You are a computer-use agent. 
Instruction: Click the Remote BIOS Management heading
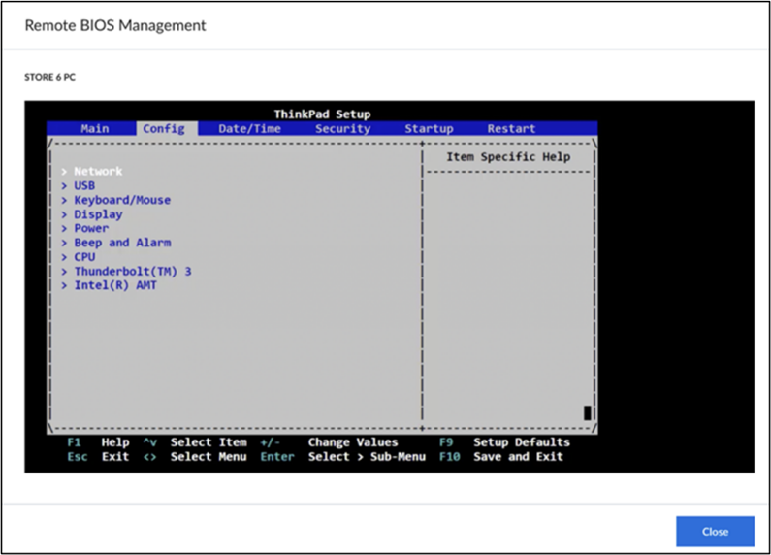click(x=115, y=25)
